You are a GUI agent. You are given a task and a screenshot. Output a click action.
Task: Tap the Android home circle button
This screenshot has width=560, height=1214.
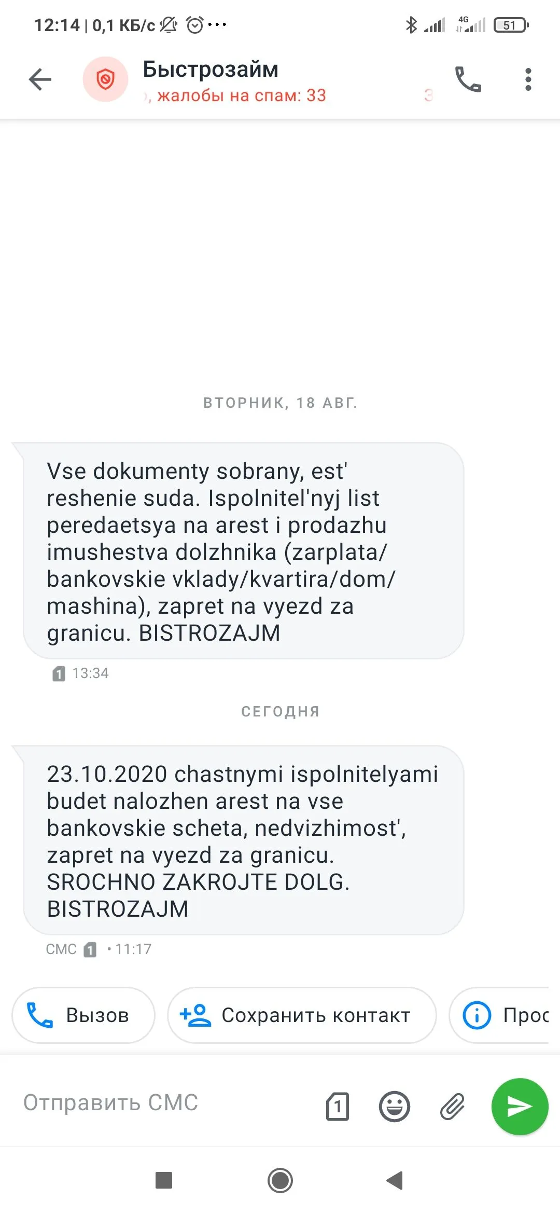click(x=280, y=1180)
